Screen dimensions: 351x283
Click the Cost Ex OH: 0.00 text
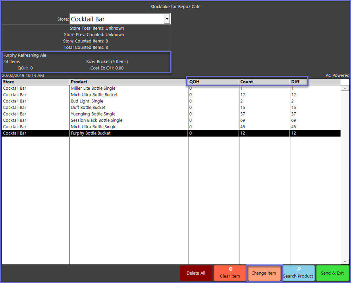[107, 68]
